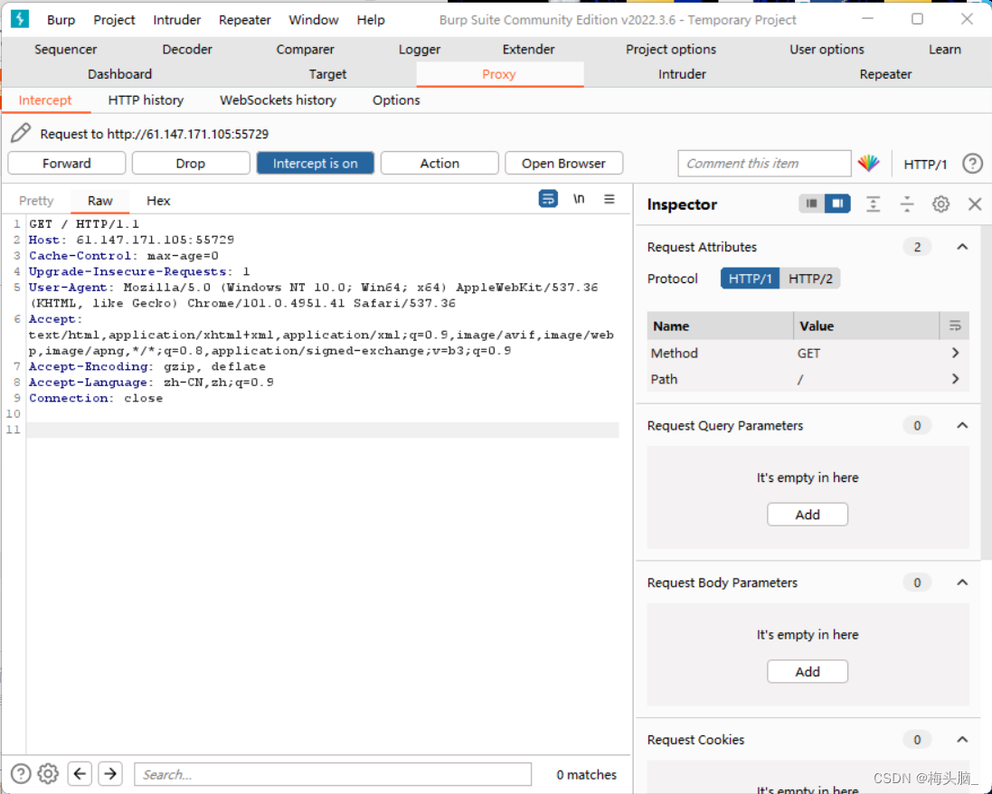The width and height of the screenshot is (992, 794).
Task: Open the Action dropdown button
Action: pyautogui.click(x=439, y=163)
